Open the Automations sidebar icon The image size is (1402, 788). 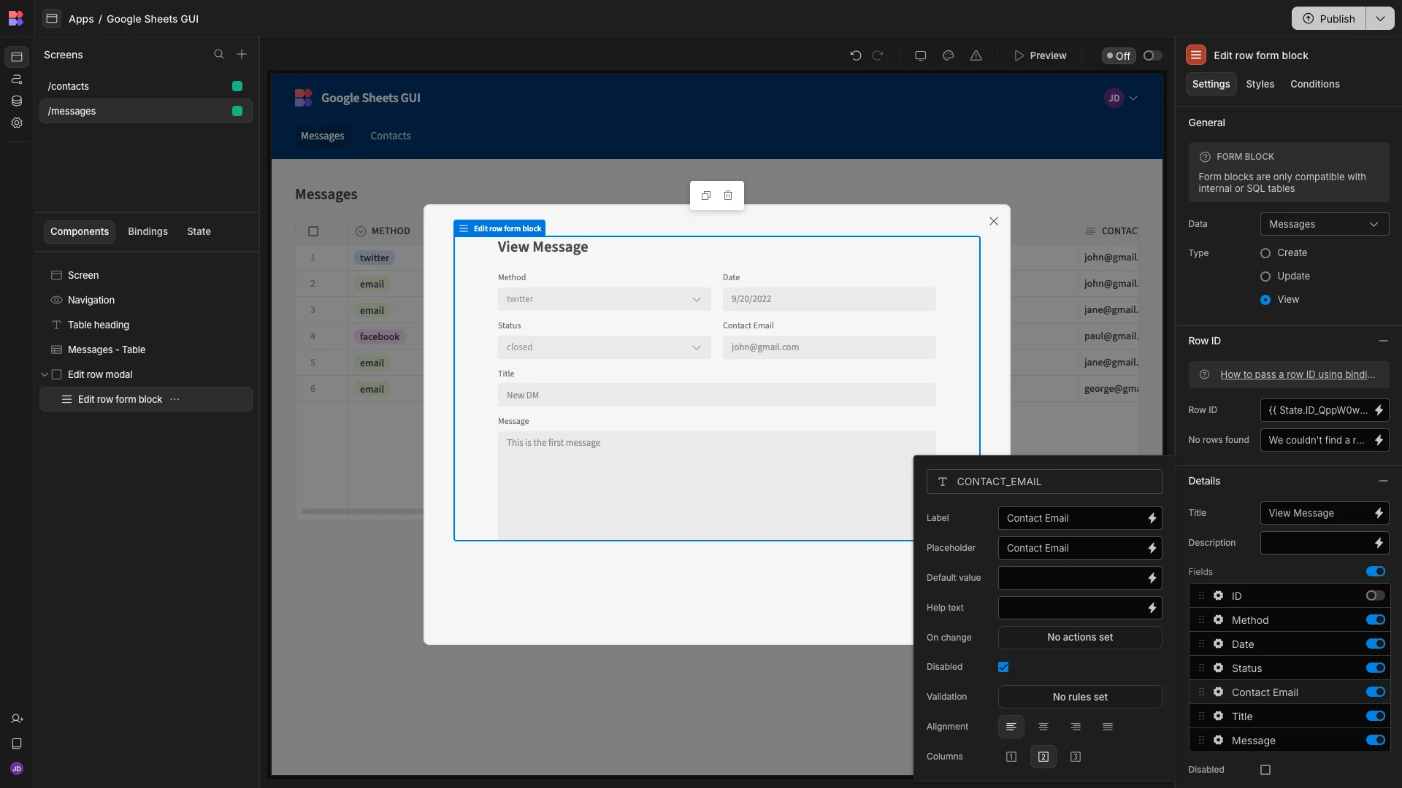coord(17,79)
